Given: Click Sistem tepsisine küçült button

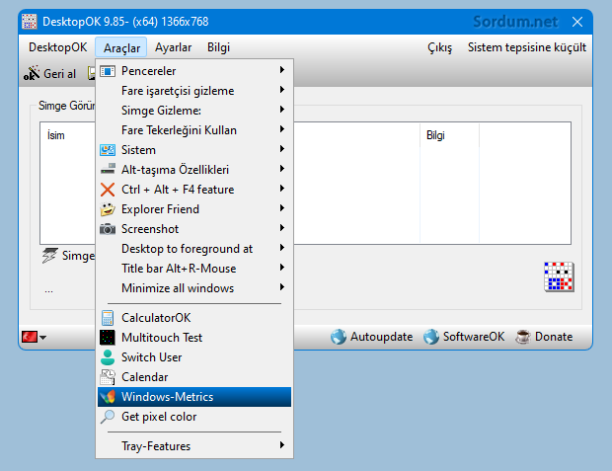Looking at the screenshot, I should 526,47.
